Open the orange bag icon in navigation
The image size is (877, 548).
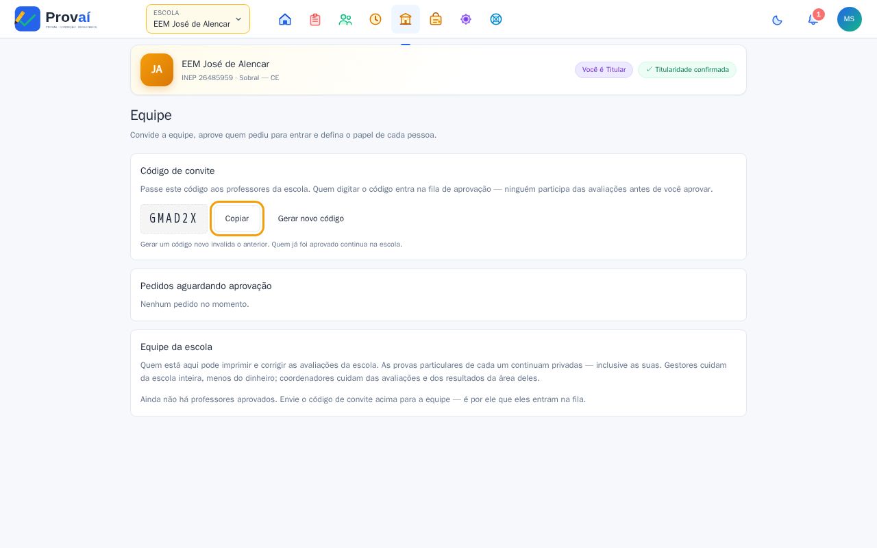pos(436,19)
